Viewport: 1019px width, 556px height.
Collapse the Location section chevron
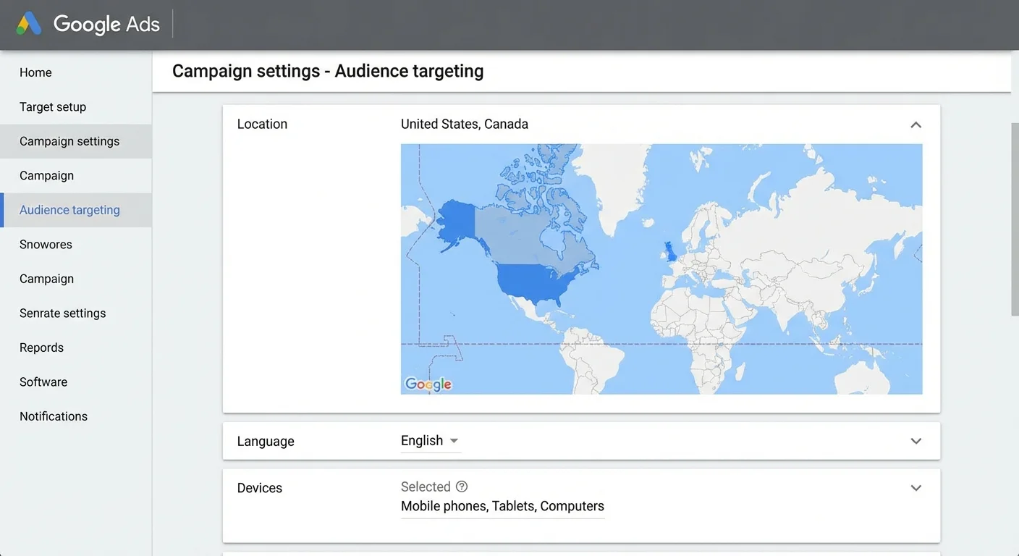tap(916, 125)
